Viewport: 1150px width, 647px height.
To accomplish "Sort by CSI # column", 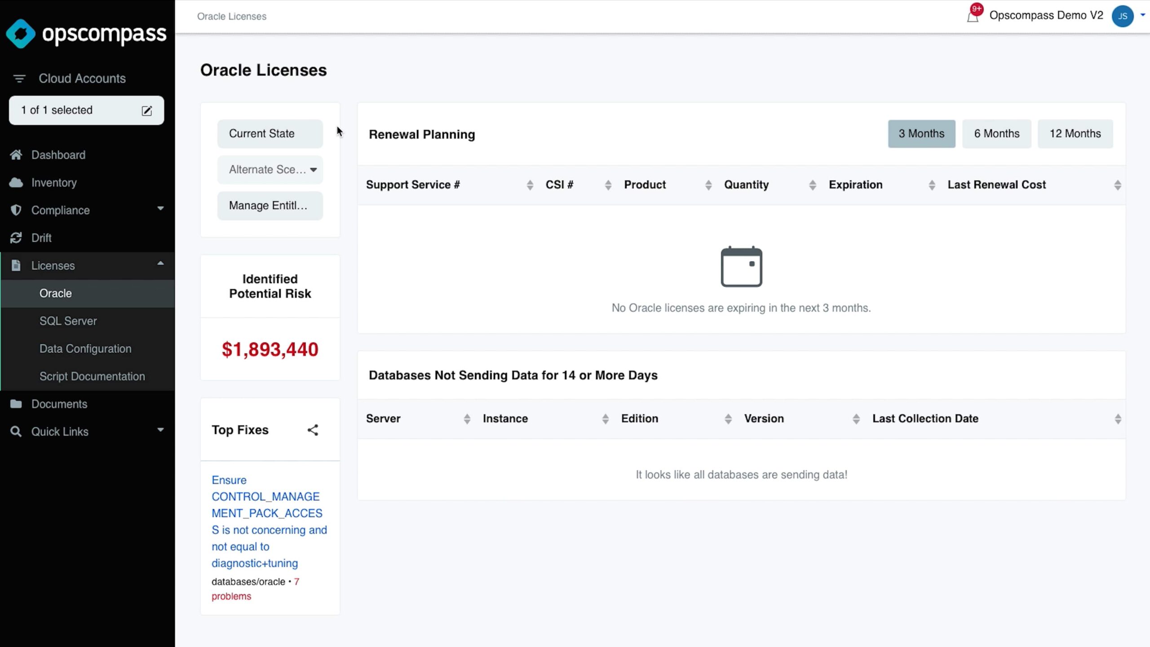I will (x=608, y=185).
